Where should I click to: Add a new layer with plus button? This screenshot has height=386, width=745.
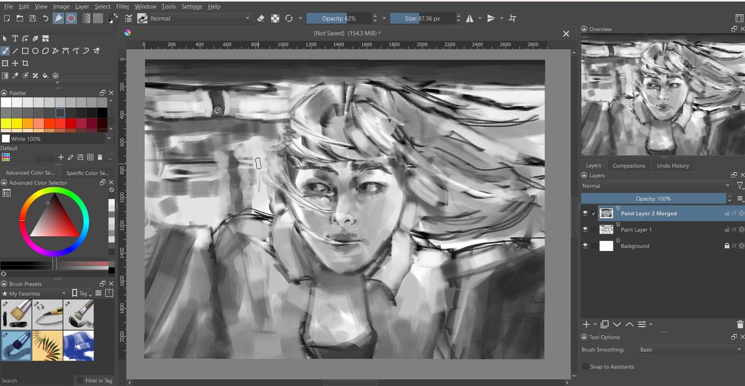586,324
